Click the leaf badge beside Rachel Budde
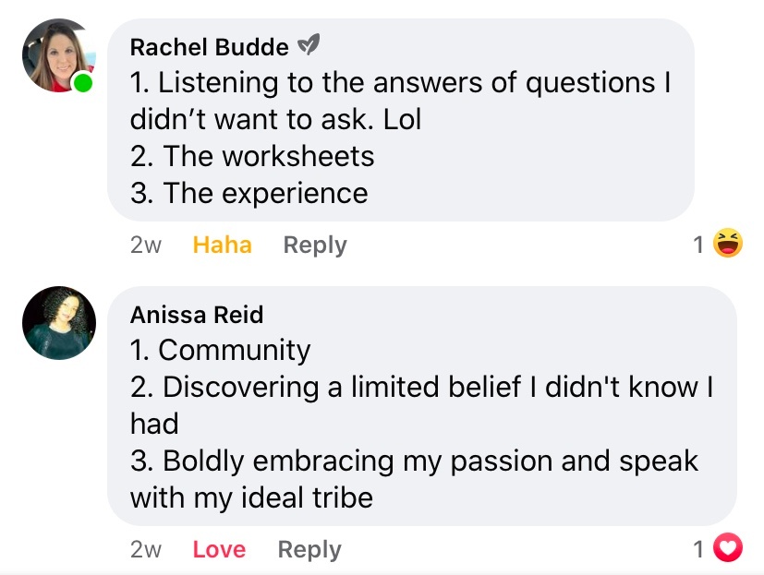The image size is (764, 575). 309,46
